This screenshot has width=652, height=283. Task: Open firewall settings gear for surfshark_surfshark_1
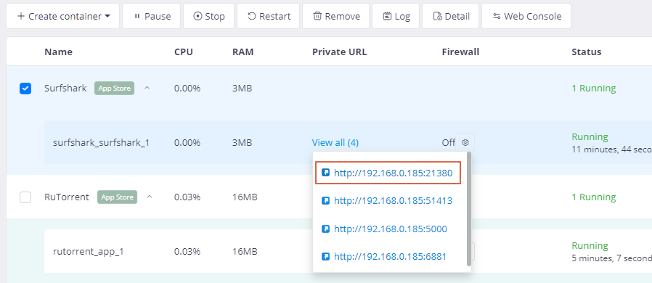[465, 142]
